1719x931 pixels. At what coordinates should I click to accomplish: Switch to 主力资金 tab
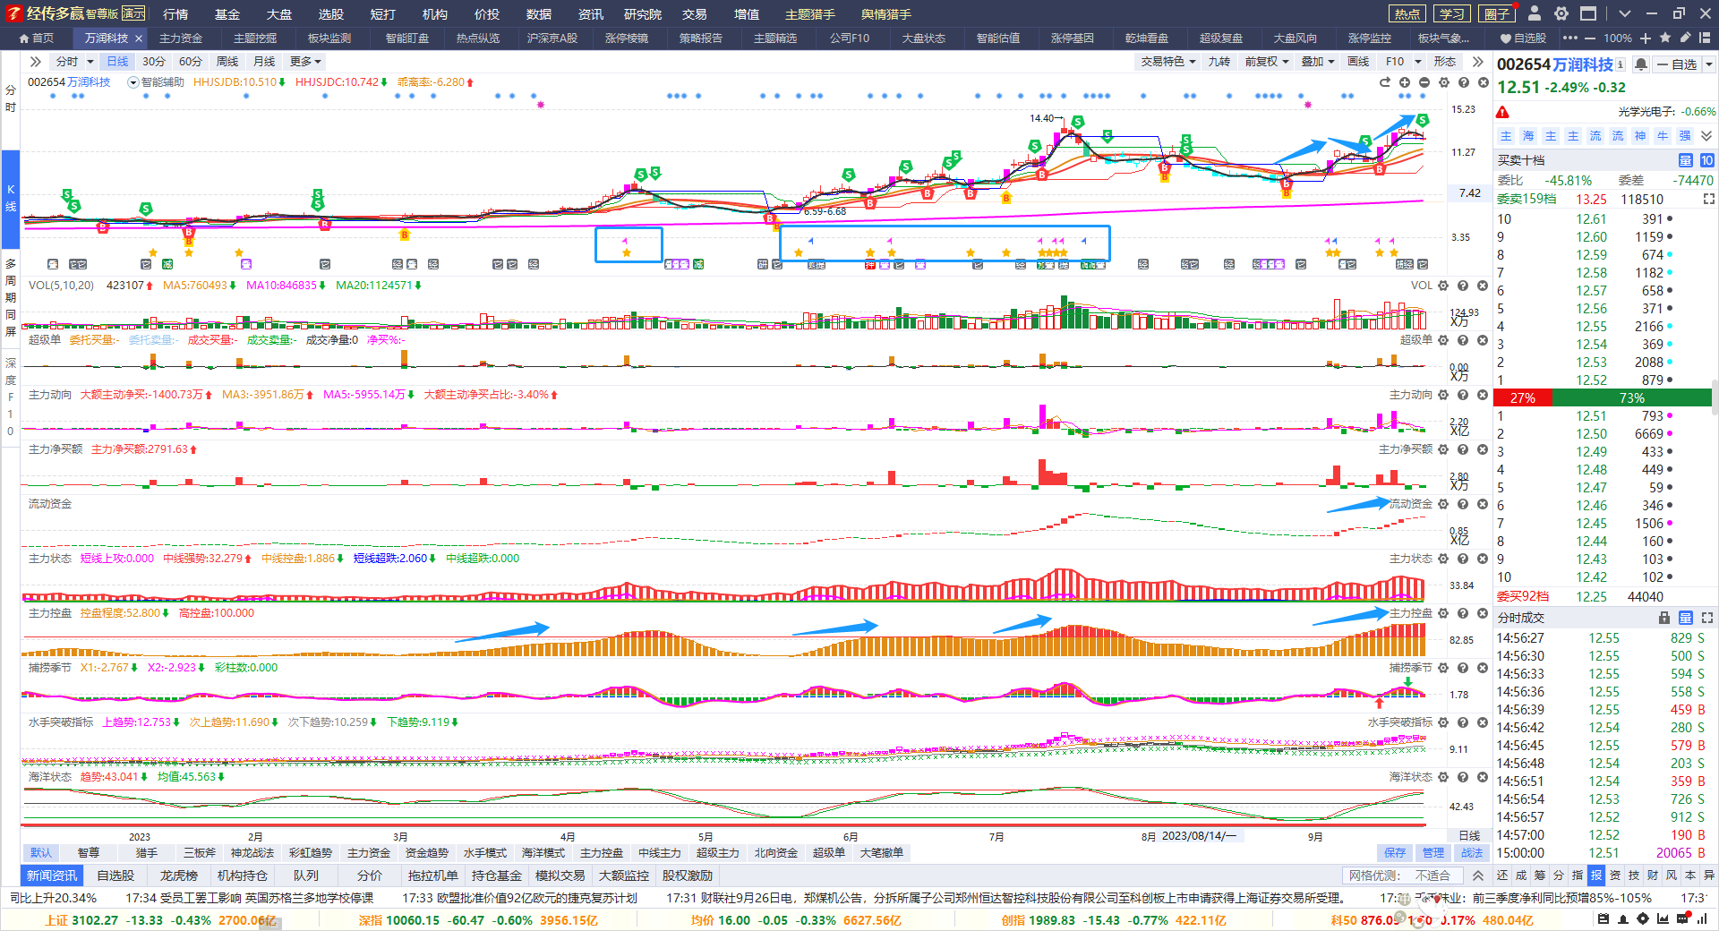[x=181, y=38]
